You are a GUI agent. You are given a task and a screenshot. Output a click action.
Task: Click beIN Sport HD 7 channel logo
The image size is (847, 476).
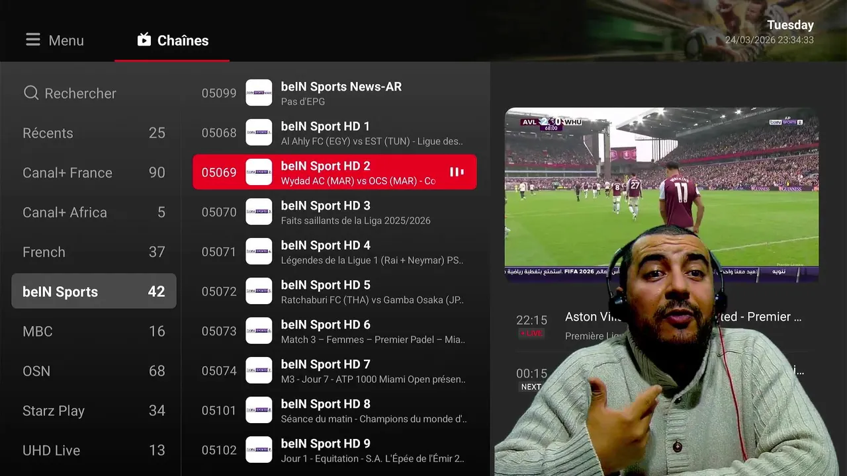[x=259, y=371]
